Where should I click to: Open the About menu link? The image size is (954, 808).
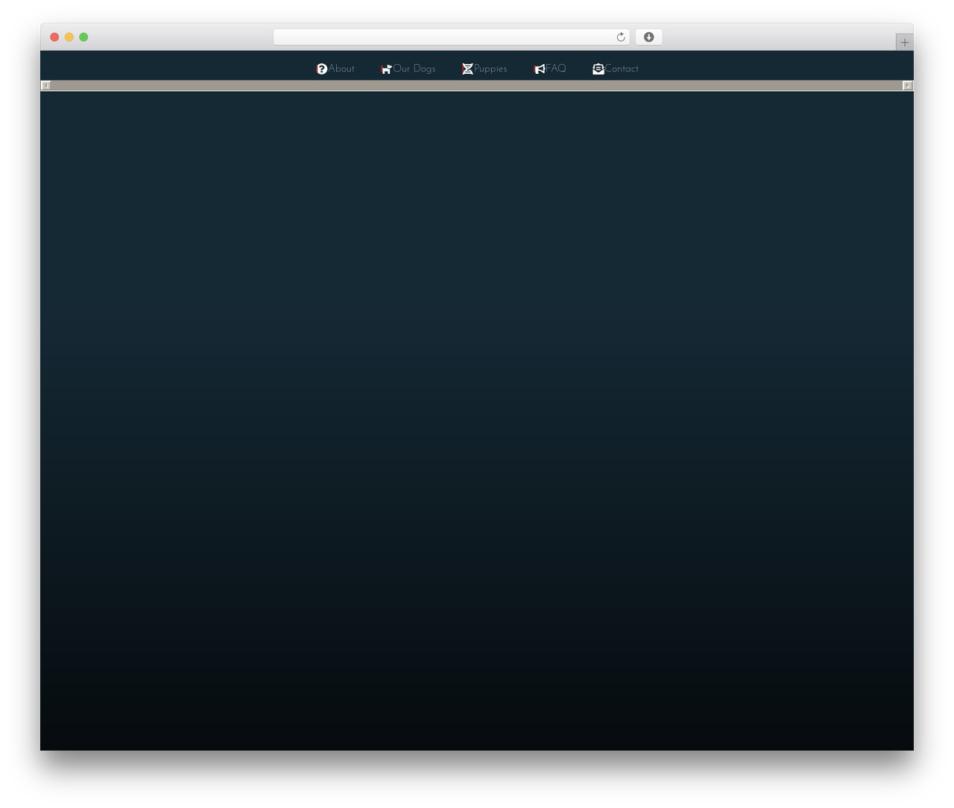tap(341, 69)
